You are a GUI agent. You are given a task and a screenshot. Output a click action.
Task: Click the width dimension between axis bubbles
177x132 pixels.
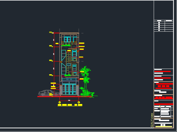coord(69,100)
